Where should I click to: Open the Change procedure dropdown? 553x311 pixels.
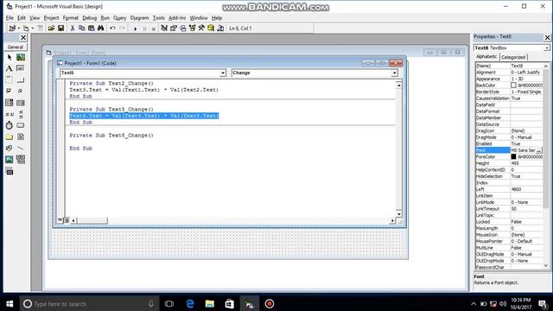click(x=394, y=73)
